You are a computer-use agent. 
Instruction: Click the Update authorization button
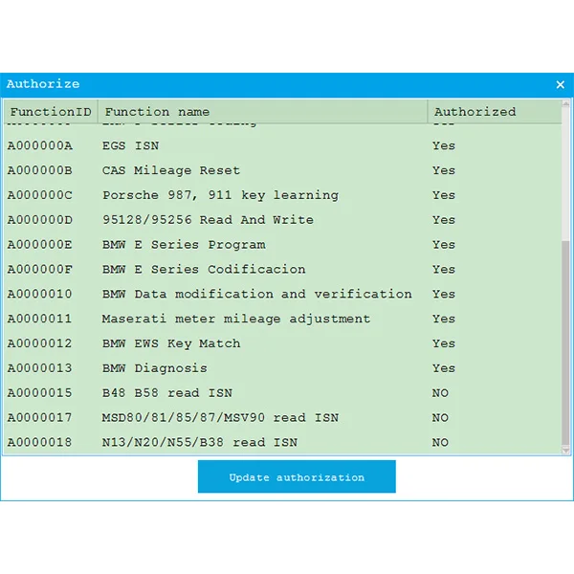click(297, 476)
